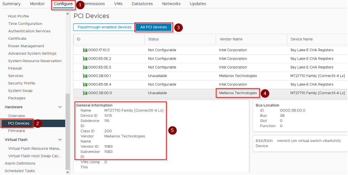Click vmnic0 ESX/ESXi Device text

click(308, 141)
